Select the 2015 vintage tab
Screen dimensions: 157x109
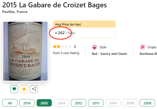[44, 103]
